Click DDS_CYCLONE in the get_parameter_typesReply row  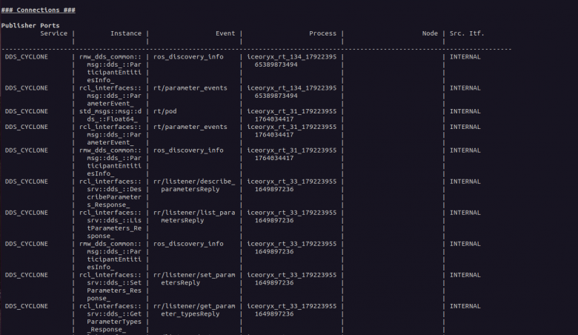[x=27, y=306]
